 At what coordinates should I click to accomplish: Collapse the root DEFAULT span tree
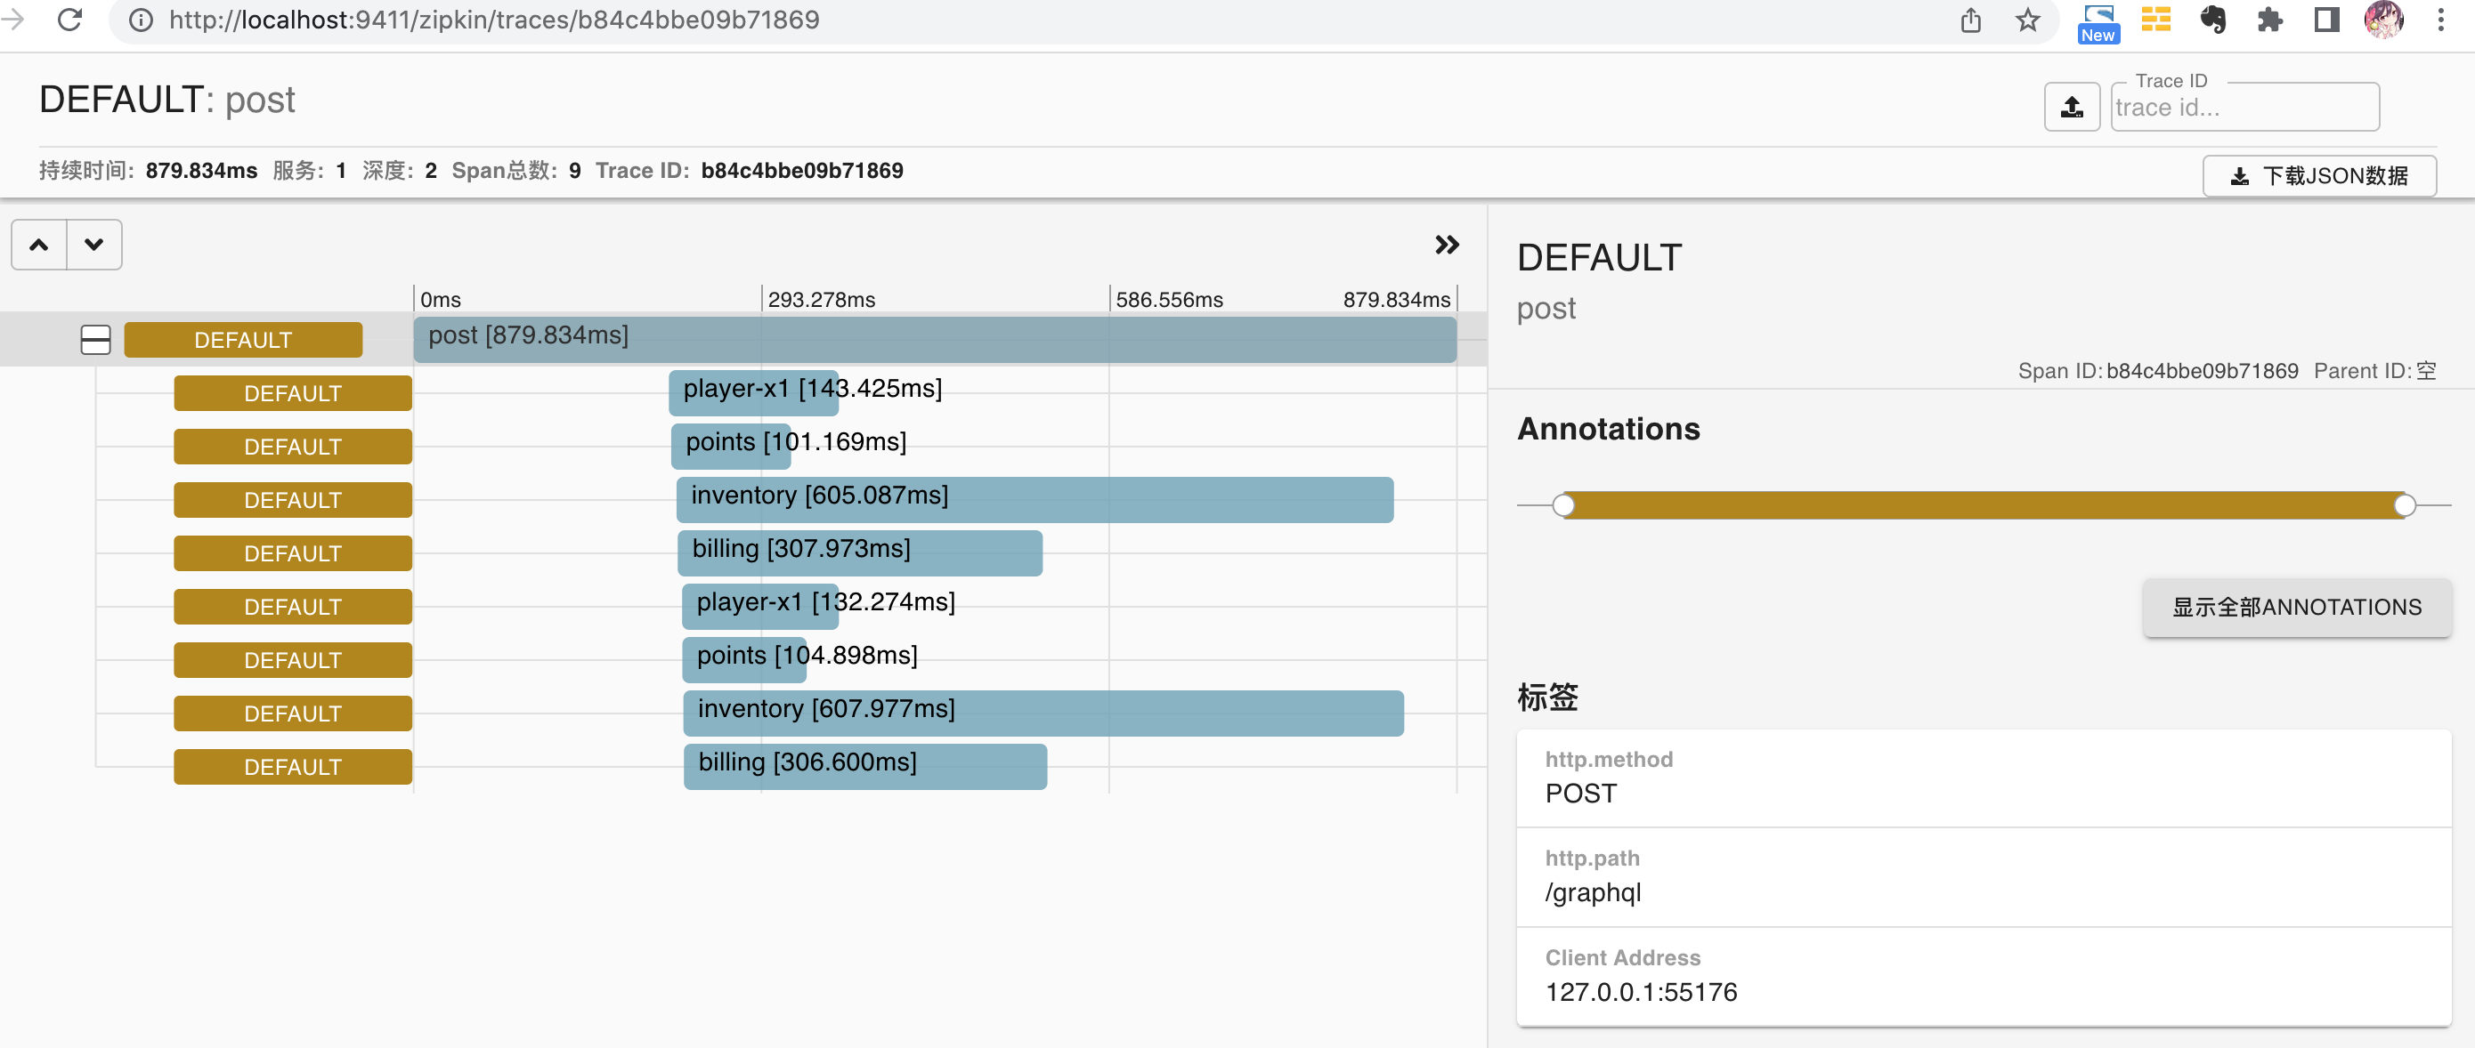tap(95, 340)
